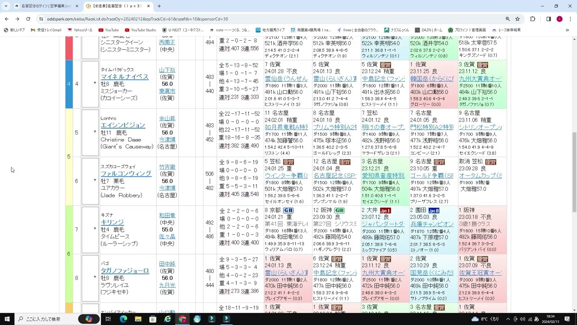This screenshot has width=577, height=325.
Task: Click the back navigation arrow icon
Action: click(x=7, y=19)
